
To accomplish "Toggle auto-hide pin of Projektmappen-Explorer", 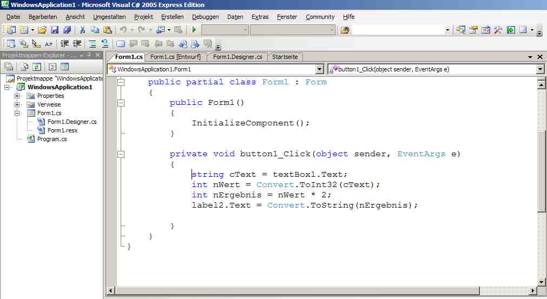I will coord(89,55).
